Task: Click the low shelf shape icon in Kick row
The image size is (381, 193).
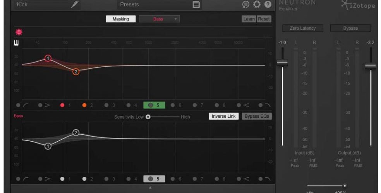Action: coord(48,105)
